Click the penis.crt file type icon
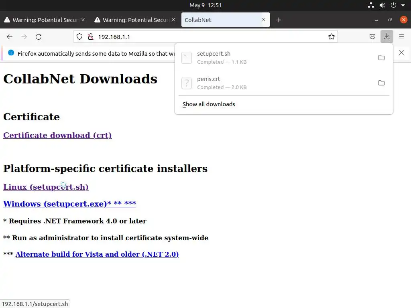The height and width of the screenshot is (308, 411). coord(187,83)
